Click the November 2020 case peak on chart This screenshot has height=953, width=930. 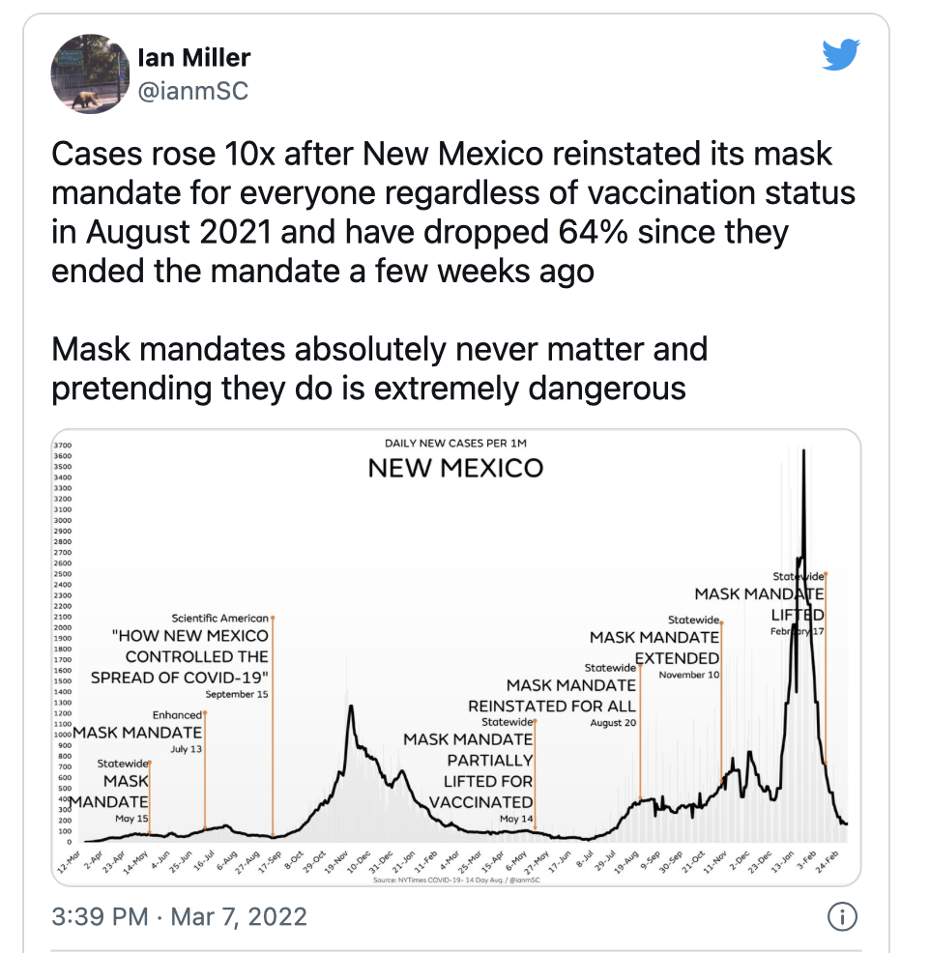[351, 707]
